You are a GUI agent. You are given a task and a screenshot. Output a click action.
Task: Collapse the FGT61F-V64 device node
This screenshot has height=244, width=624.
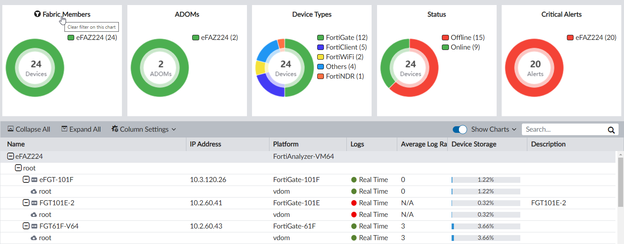point(26,226)
